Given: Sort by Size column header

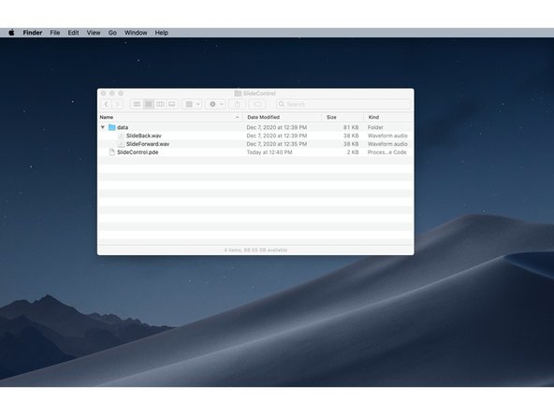Looking at the screenshot, I should coord(343,117).
